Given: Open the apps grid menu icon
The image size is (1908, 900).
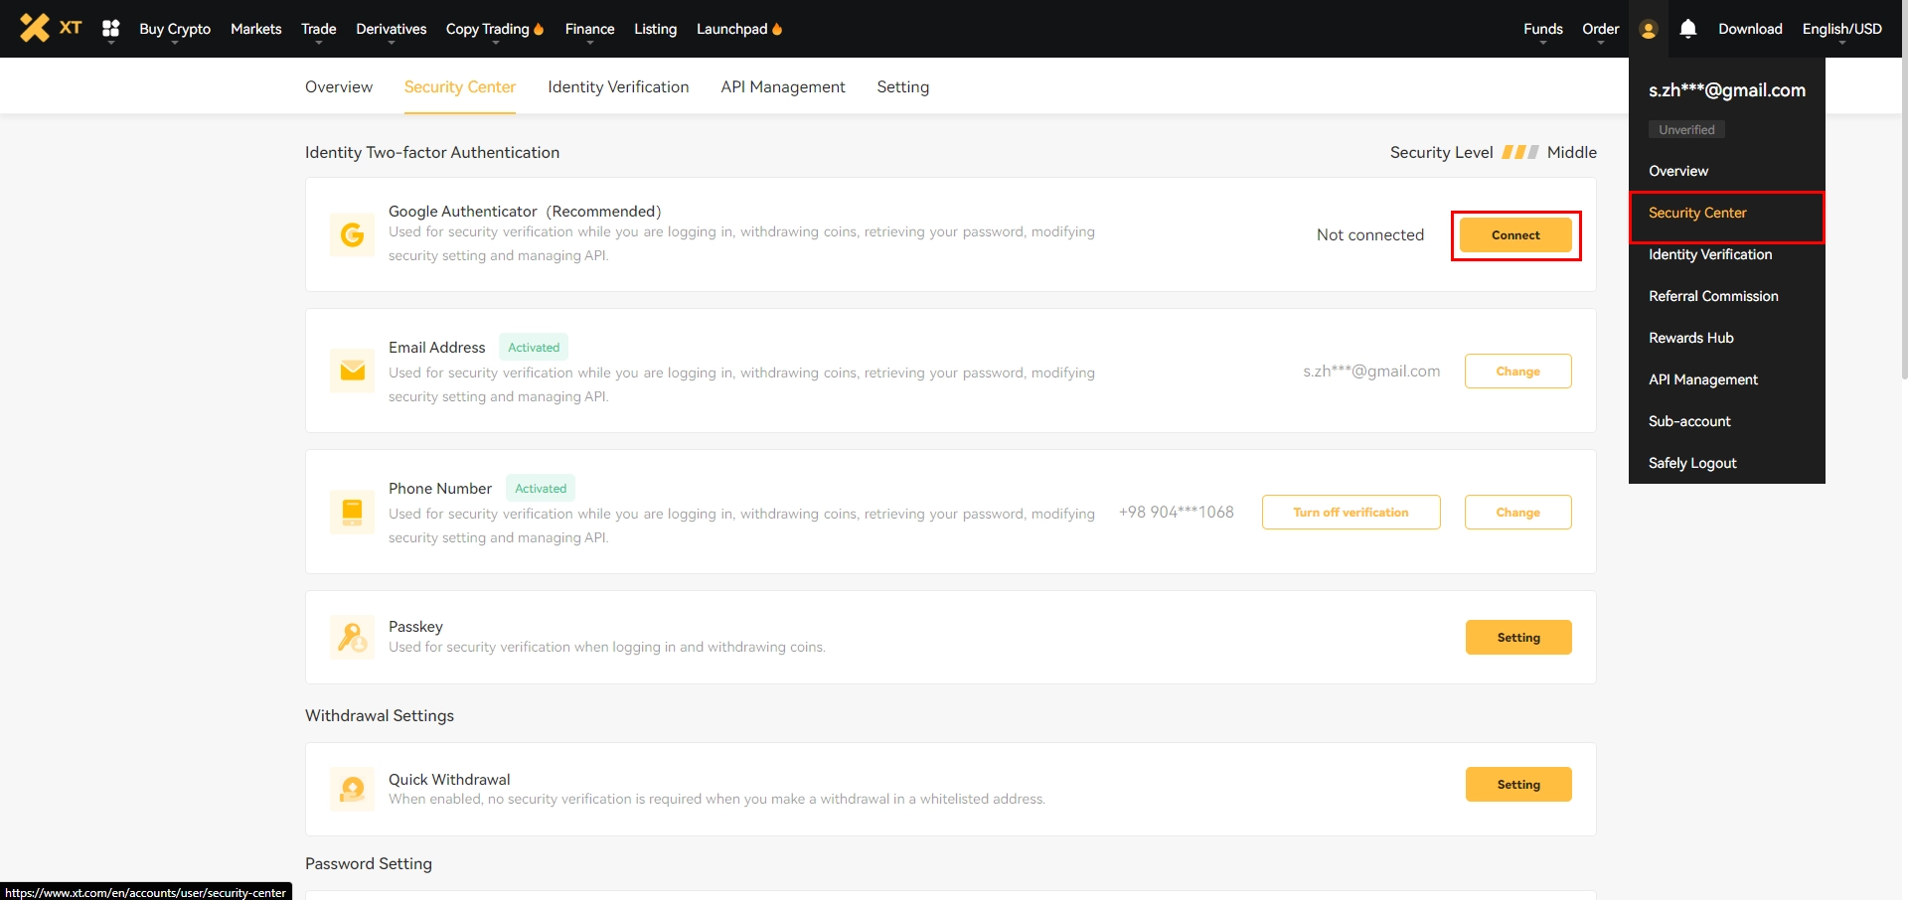Looking at the screenshot, I should pyautogui.click(x=111, y=29).
